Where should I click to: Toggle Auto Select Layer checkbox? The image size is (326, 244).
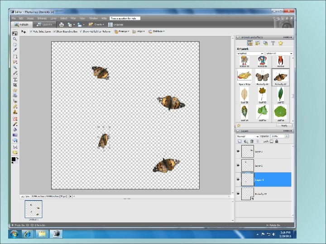pos(31,32)
